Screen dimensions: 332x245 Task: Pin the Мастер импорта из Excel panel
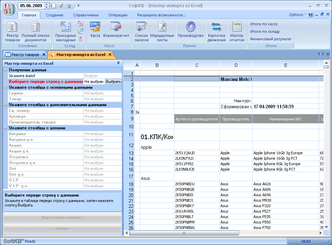click(118, 63)
